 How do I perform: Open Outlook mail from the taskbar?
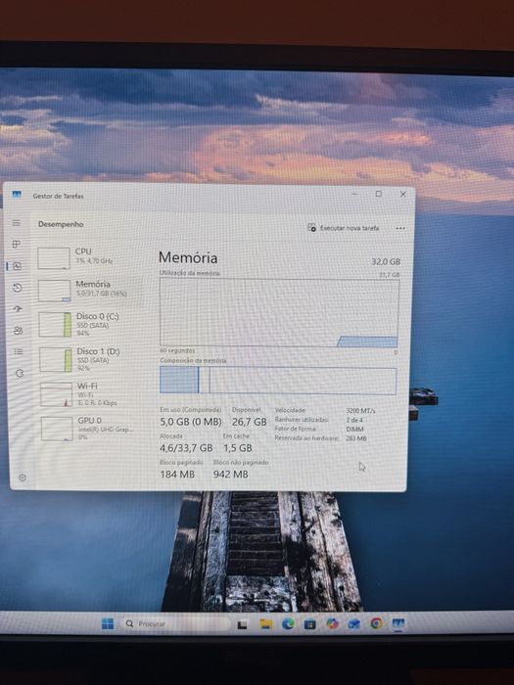[x=354, y=624]
